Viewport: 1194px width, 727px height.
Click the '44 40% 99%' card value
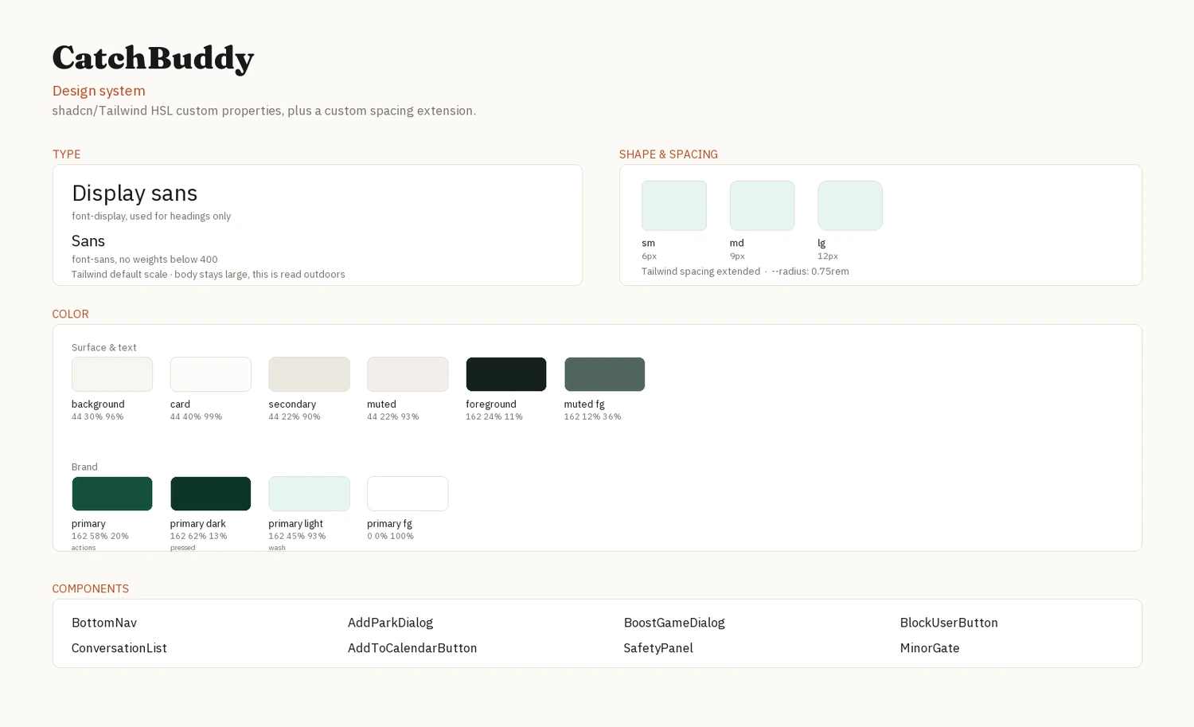click(197, 416)
